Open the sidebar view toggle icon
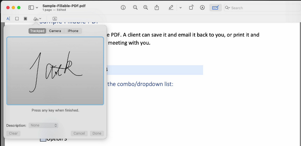This screenshot has width=301, height=146. [x=31, y=8]
